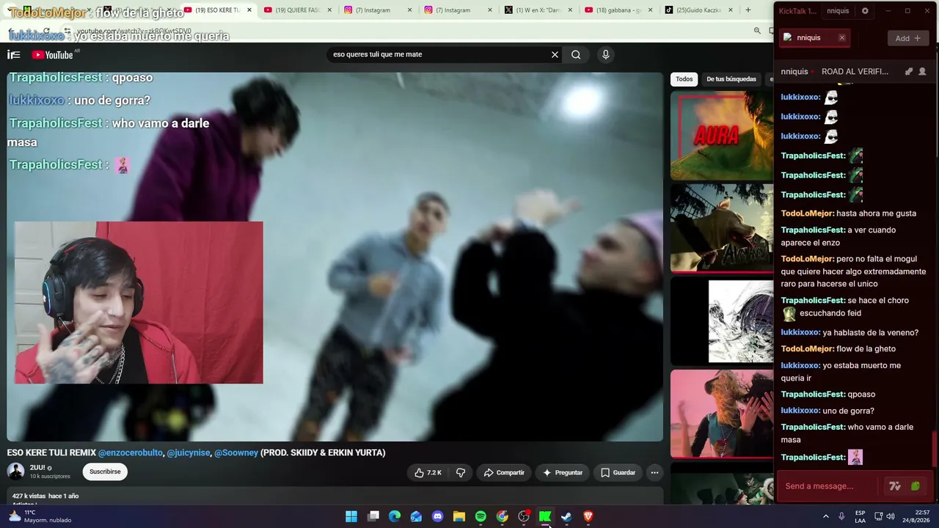Image resolution: width=939 pixels, height=528 pixels.
Task: Open Discord from the taskbar
Action: [x=438, y=516]
